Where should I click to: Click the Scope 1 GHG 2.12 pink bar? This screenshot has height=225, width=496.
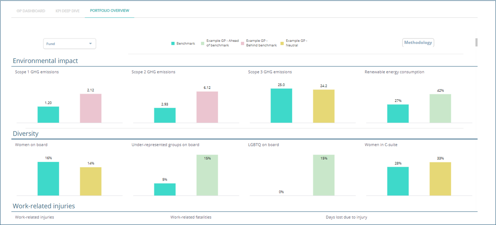tap(90, 108)
